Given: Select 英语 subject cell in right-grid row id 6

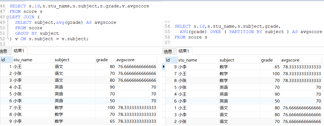Looking at the screenshot, I should [239, 101].
